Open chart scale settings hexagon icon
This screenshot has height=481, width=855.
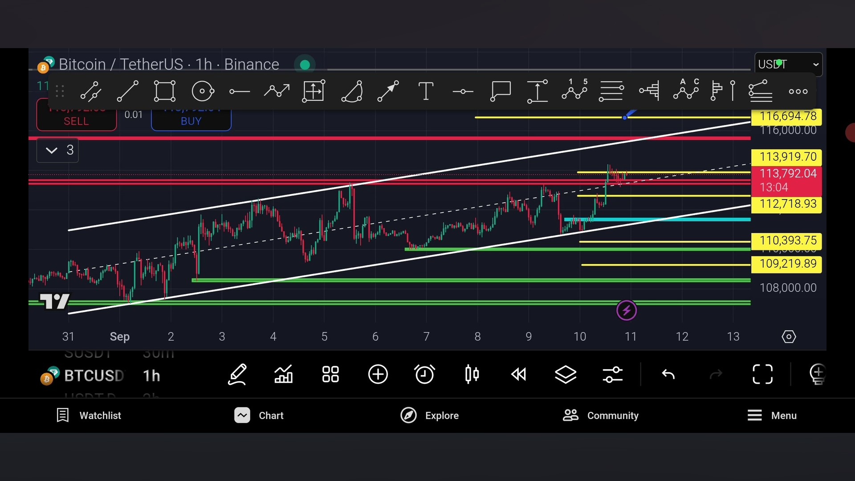click(x=789, y=337)
